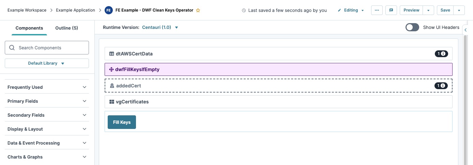Click the Last saved a few seconds ago text

tap(288, 11)
